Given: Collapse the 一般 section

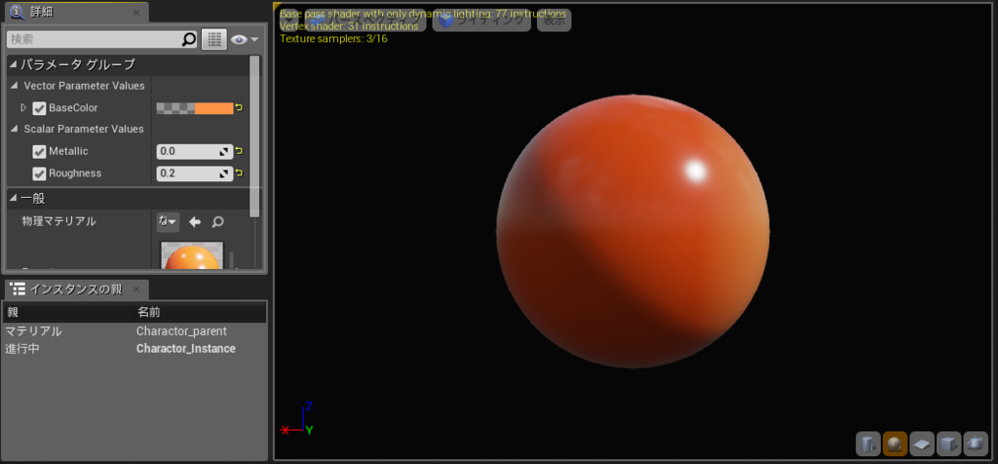Looking at the screenshot, I should (x=13, y=199).
